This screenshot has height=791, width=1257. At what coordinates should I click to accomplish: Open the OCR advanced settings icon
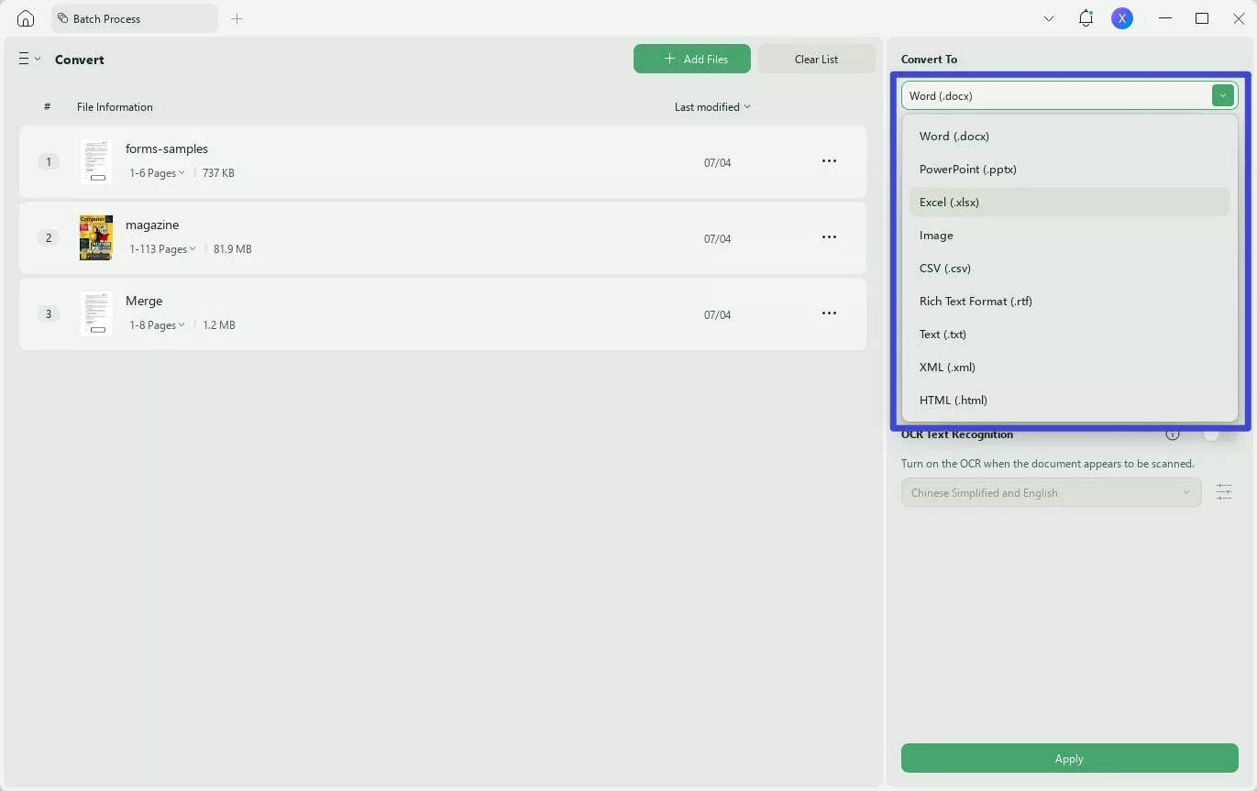coord(1224,492)
